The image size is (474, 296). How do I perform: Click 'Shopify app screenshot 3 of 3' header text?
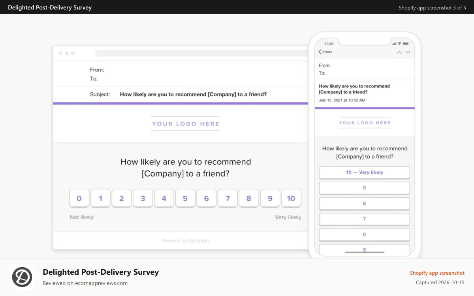click(x=432, y=7)
